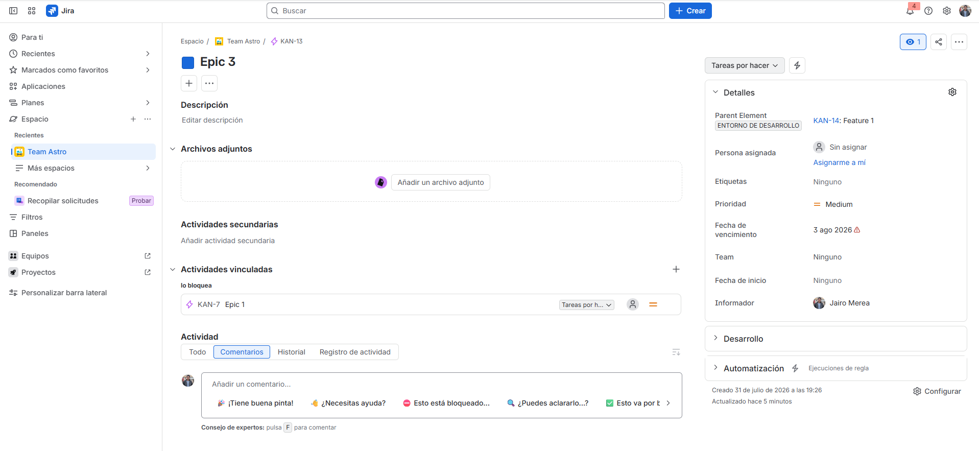Collapse Actividades vinculadas section

tap(173, 269)
